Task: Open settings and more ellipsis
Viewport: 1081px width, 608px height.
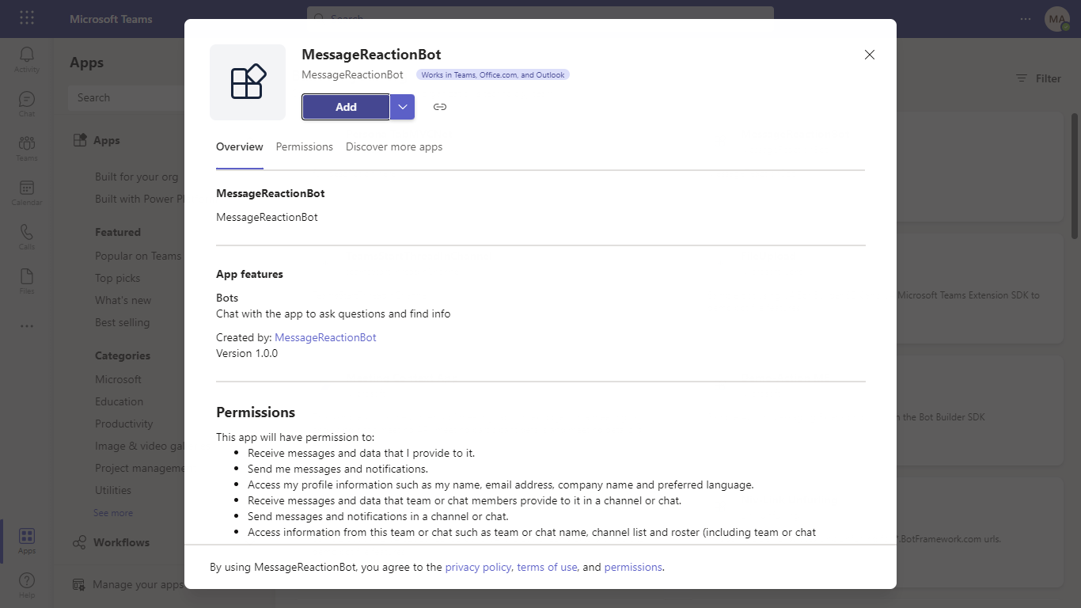Action: 1026,19
